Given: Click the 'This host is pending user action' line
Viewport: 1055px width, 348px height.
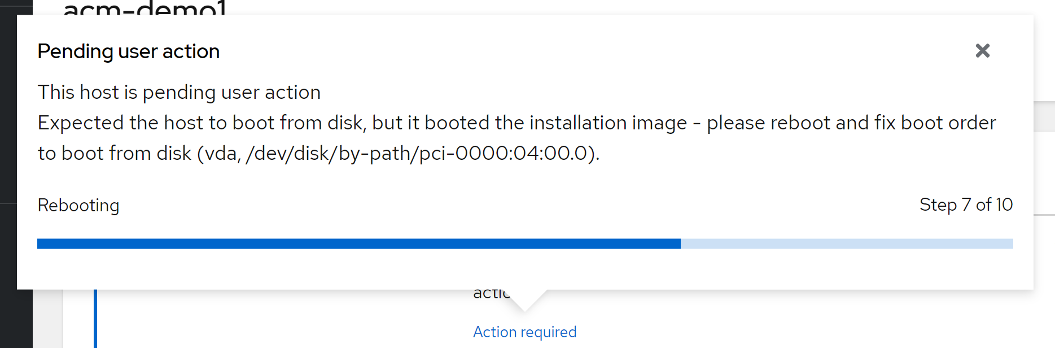Looking at the screenshot, I should pos(179,92).
